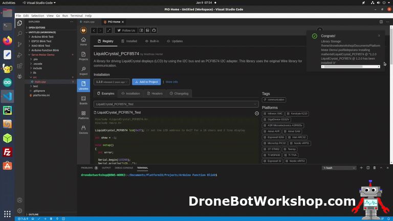Screen dimensions: 393x221
Task: Open PIO Projects section
Action: [83, 56]
